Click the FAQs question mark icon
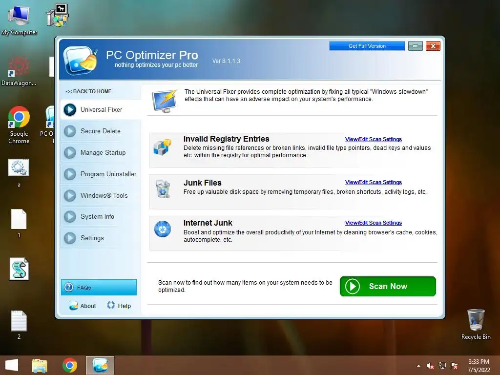Screen dimensions: 500x375 (x=68, y=287)
